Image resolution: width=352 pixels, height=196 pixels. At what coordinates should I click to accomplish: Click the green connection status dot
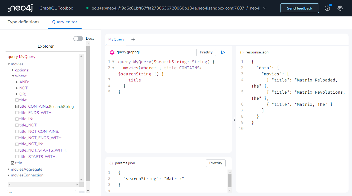(87, 8)
